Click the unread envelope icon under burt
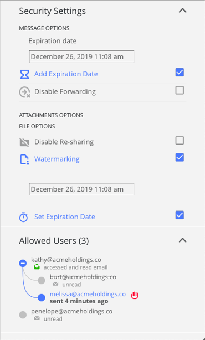Screen dimensions: 205x340 coord(55,284)
